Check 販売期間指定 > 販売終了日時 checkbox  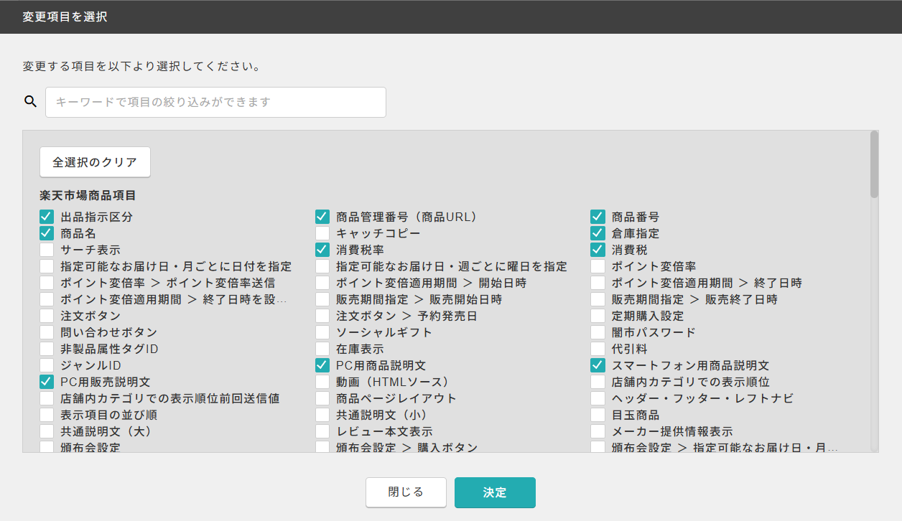[598, 299]
